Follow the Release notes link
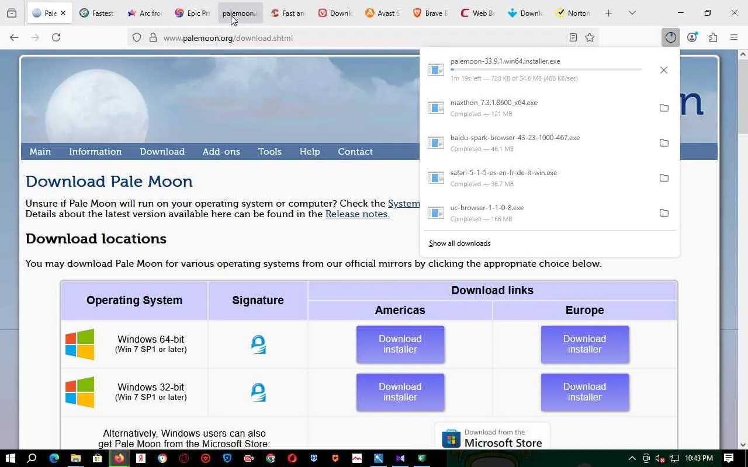The image size is (748, 467). [357, 214]
